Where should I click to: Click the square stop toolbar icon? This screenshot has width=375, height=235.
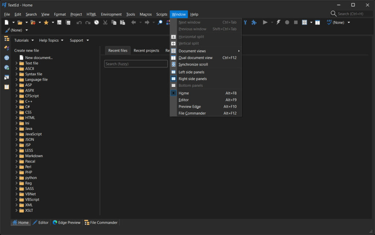tap(296, 22)
